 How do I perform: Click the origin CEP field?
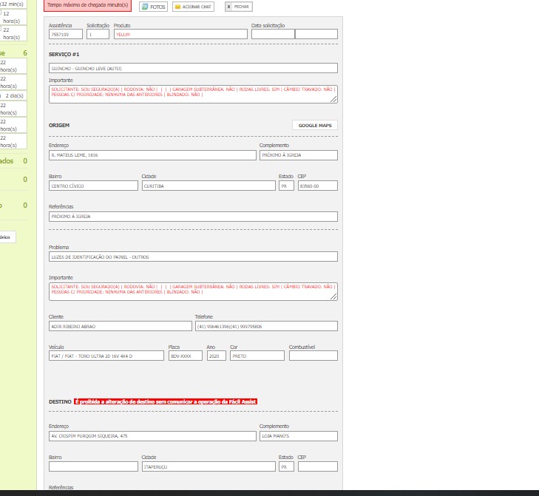318,186
